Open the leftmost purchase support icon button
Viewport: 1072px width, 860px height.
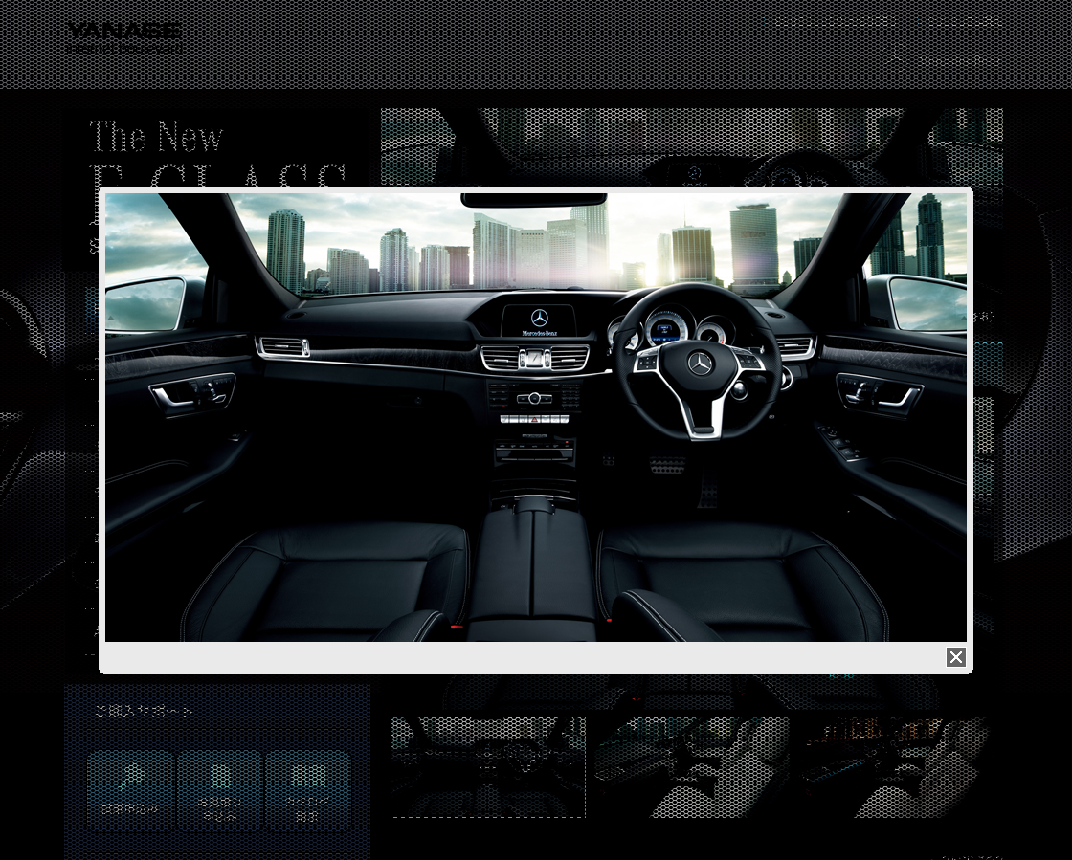coord(130,790)
